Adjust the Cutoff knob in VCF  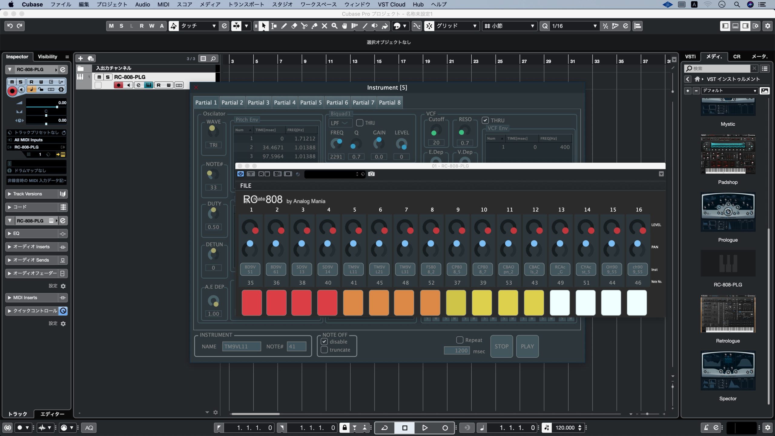coord(436,131)
